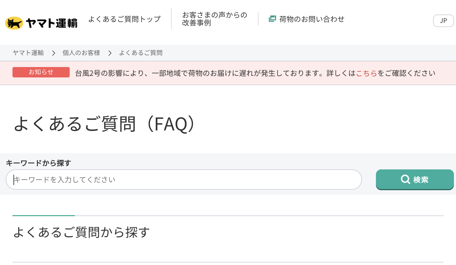Click the magnifying glass search icon
Screen dimensions: 456x265
(x=406, y=180)
